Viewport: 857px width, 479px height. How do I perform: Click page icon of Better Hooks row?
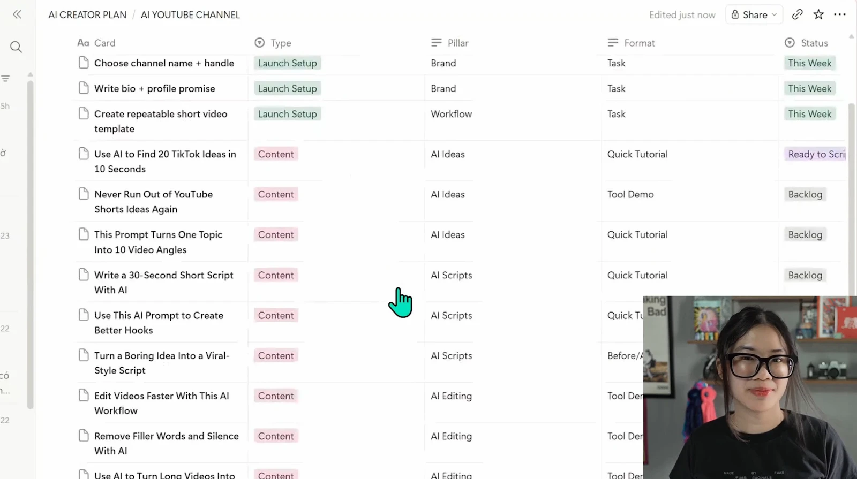(84, 315)
